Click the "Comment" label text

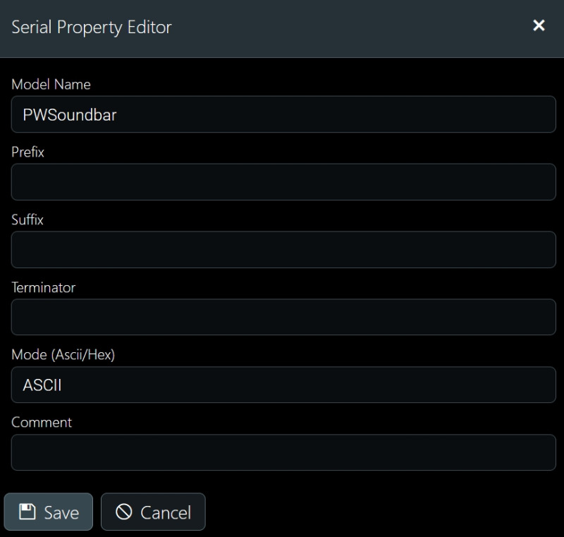click(x=42, y=422)
